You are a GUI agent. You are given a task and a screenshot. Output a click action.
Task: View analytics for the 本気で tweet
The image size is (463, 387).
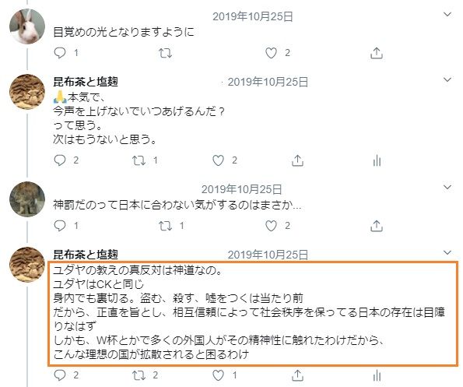[377, 160]
